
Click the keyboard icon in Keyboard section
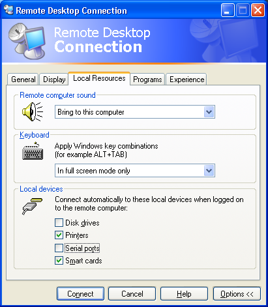click(x=33, y=151)
